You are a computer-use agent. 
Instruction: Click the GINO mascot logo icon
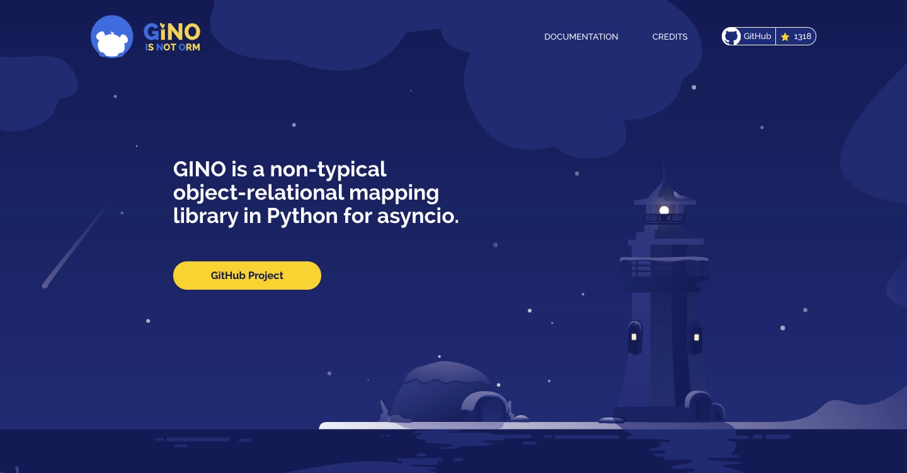(112, 37)
